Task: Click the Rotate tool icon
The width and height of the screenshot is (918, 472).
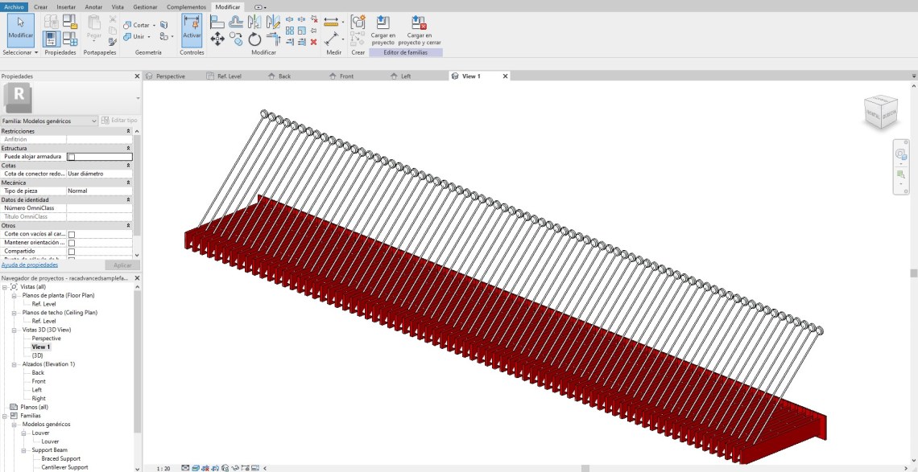Action: tap(254, 39)
